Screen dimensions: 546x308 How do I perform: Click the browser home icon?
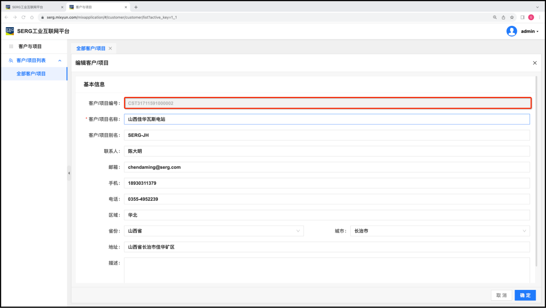click(32, 17)
